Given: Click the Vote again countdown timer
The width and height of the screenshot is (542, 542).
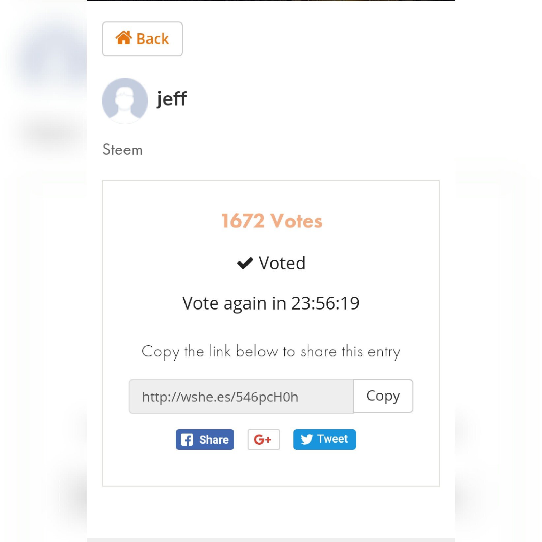Looking at the screenshot, I should (x=271, y=303).
